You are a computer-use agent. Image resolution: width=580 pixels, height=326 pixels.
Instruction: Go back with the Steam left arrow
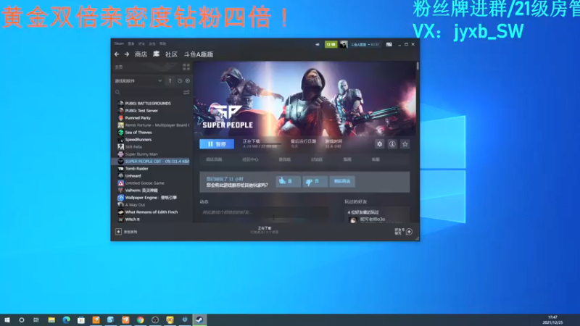click(x=117, y=54)
